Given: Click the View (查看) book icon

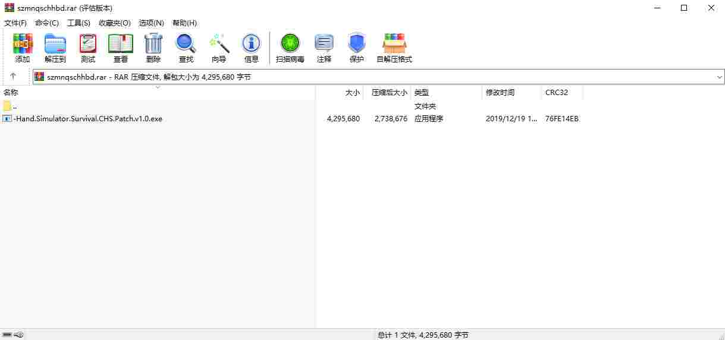Looking at the screenshot, I should [x=121, y=48].
